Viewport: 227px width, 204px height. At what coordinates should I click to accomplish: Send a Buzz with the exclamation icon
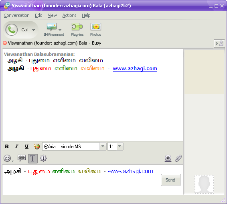coord(43,158)
